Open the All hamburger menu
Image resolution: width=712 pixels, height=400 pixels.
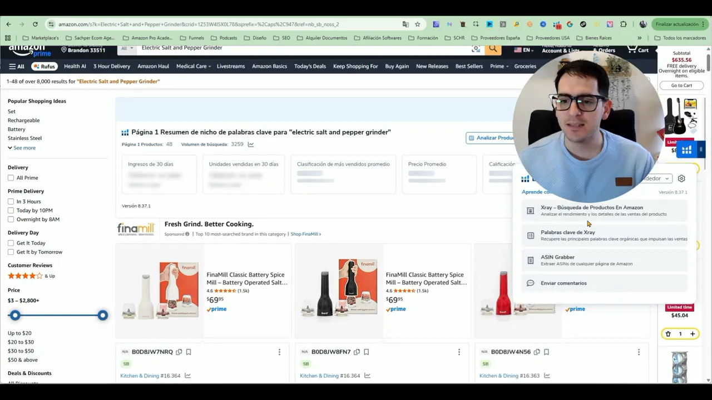click(17, 66)
